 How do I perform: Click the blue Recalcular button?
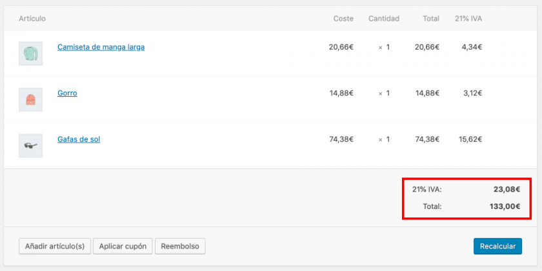[497, 246]
